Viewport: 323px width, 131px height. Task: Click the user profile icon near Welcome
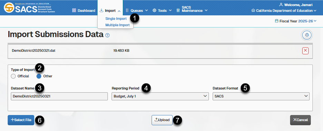281,5
